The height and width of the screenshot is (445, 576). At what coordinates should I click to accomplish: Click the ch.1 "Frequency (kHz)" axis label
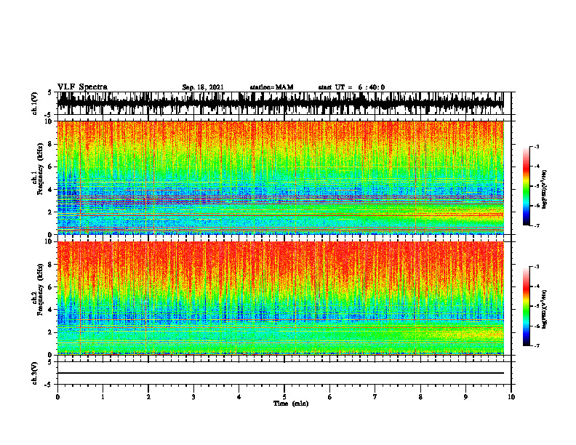40,169
